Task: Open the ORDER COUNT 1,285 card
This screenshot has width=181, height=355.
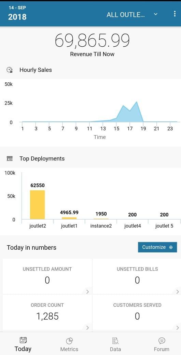Action: 47,313
